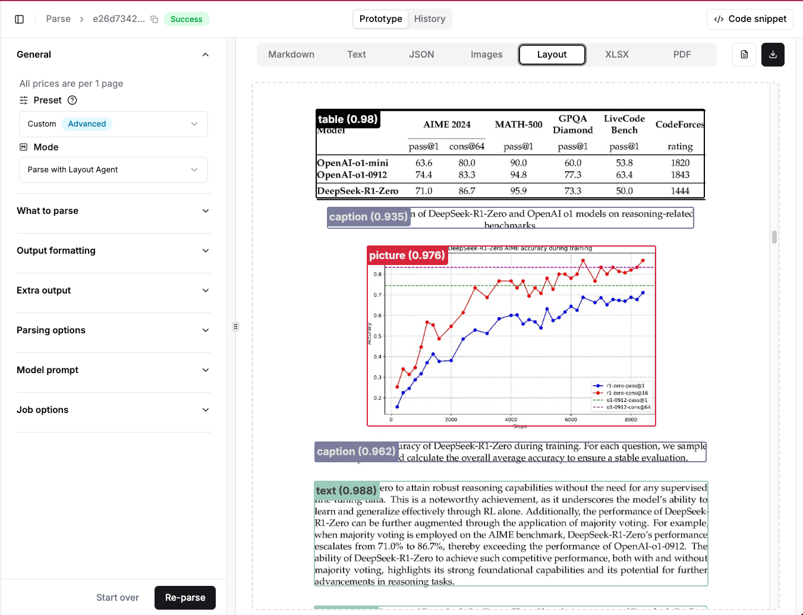
Task: Expand the Parsing options section
Action: pos(113,330)
